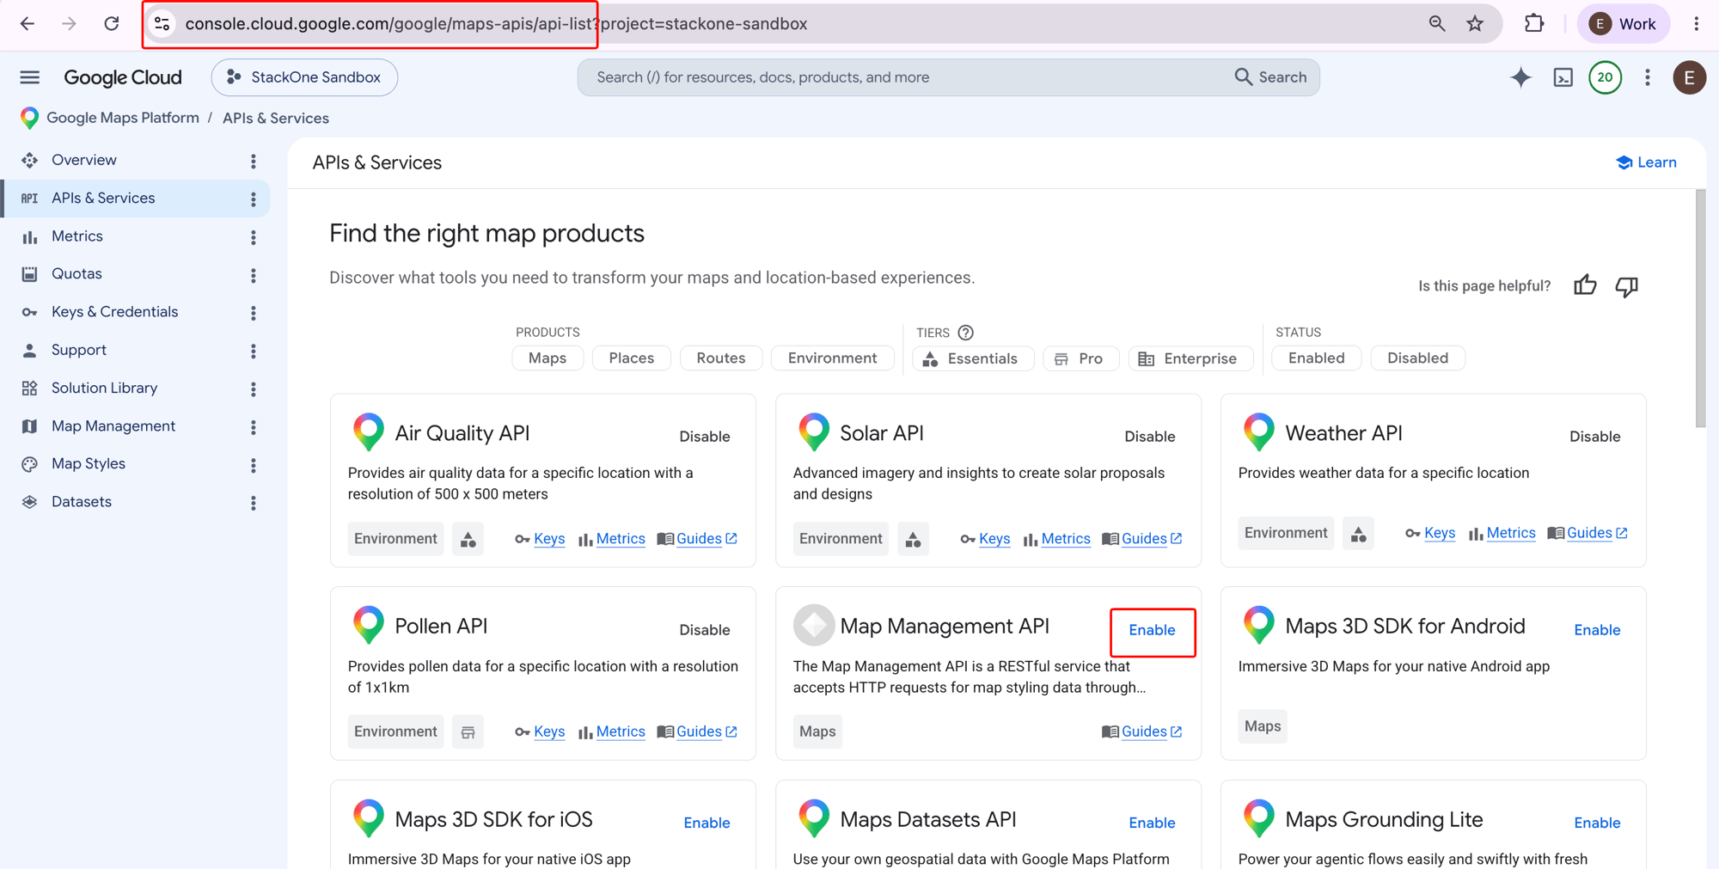1719x869 pixels.
Task: Activate Cloud Shell terminal icon
Action: click(1563, 77)
